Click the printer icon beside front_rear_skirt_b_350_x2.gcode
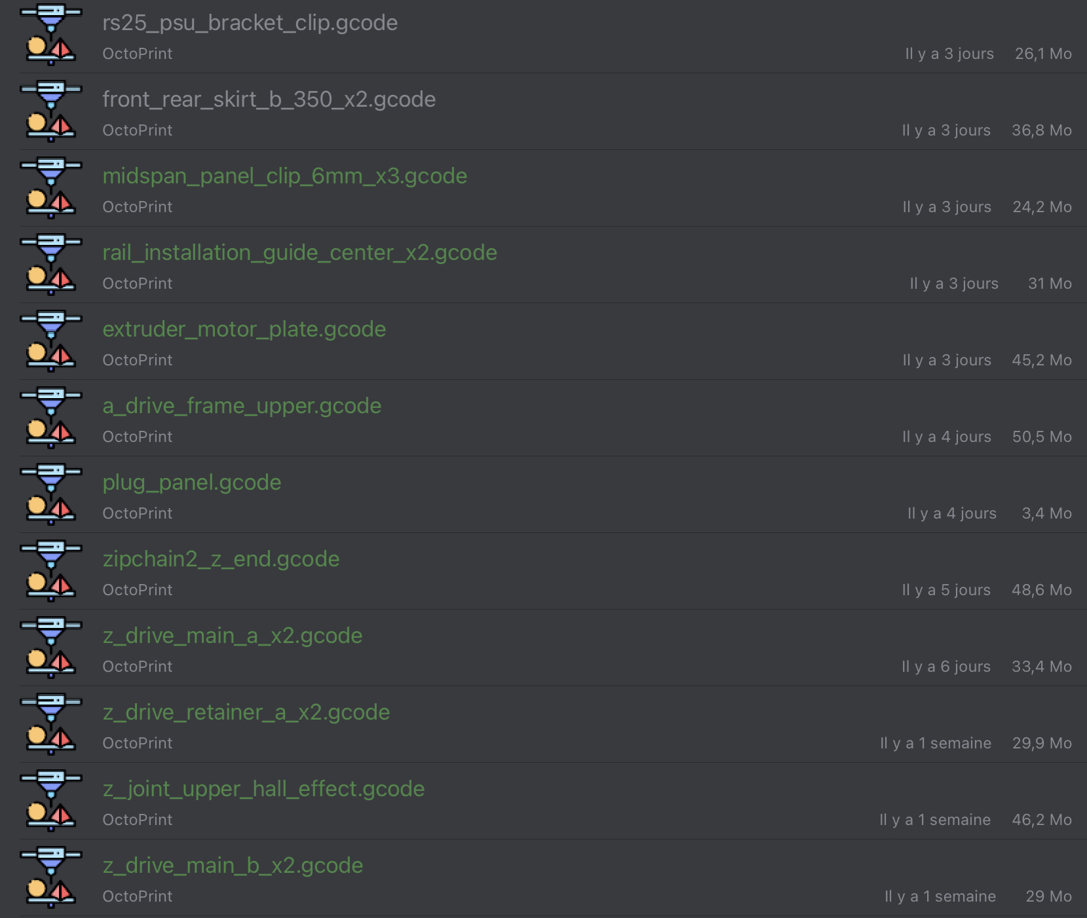Viewport: 1087px width, 918px height. 51,111
